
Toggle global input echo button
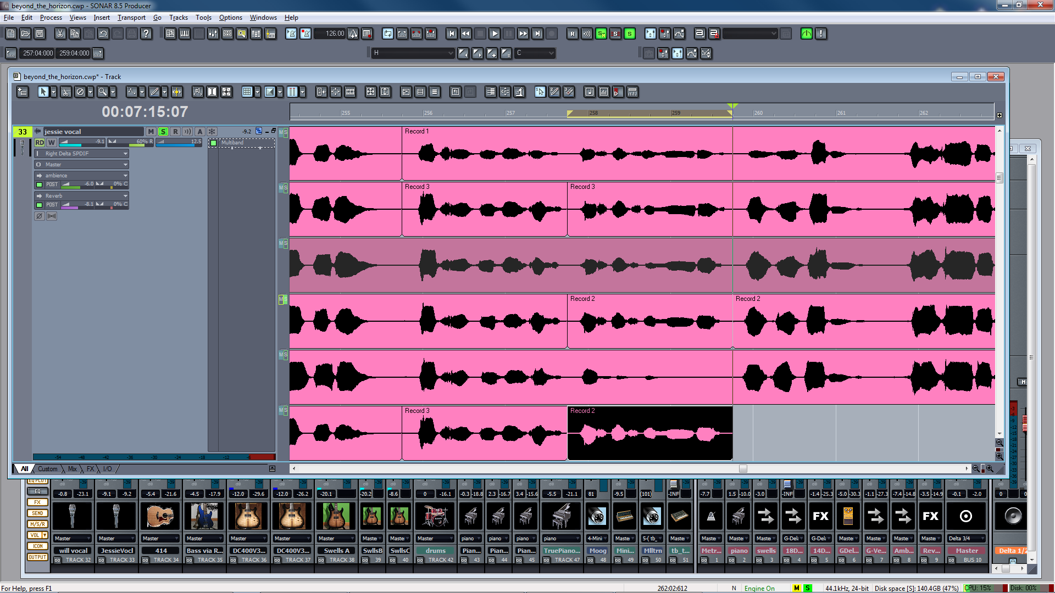click(587, 33)
